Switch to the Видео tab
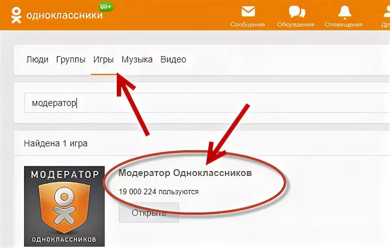The image size is (390, 248). [173, 60]
